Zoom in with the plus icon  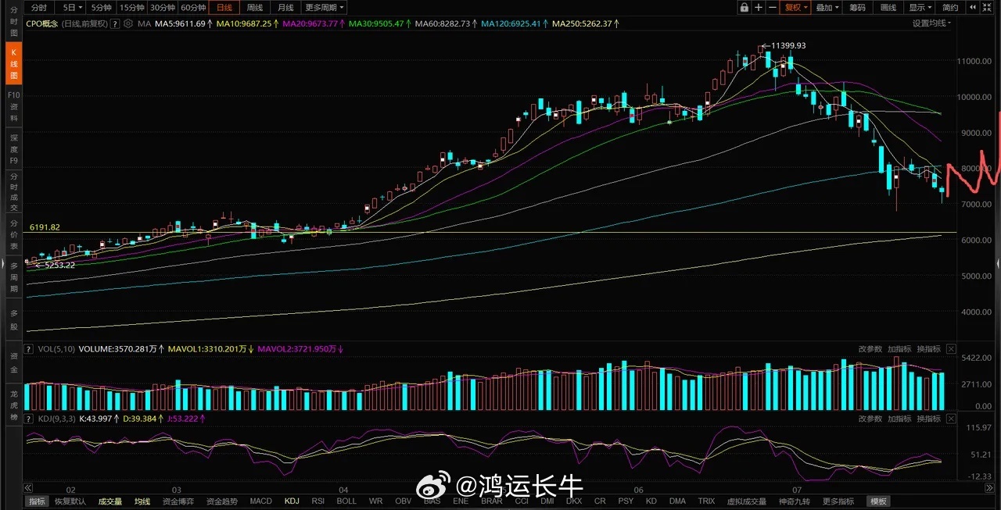coord(759,8)
